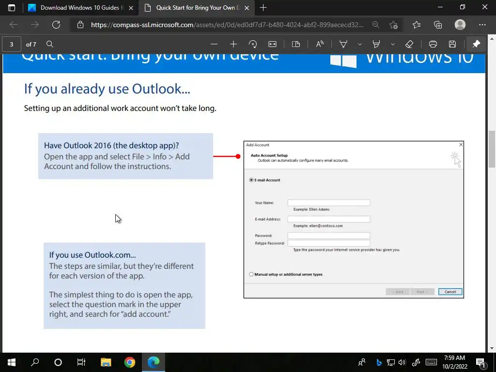Expand the Draw tool options dropdown
The height and width of the screenshot is (372, 496).
[x=360, y=44]
